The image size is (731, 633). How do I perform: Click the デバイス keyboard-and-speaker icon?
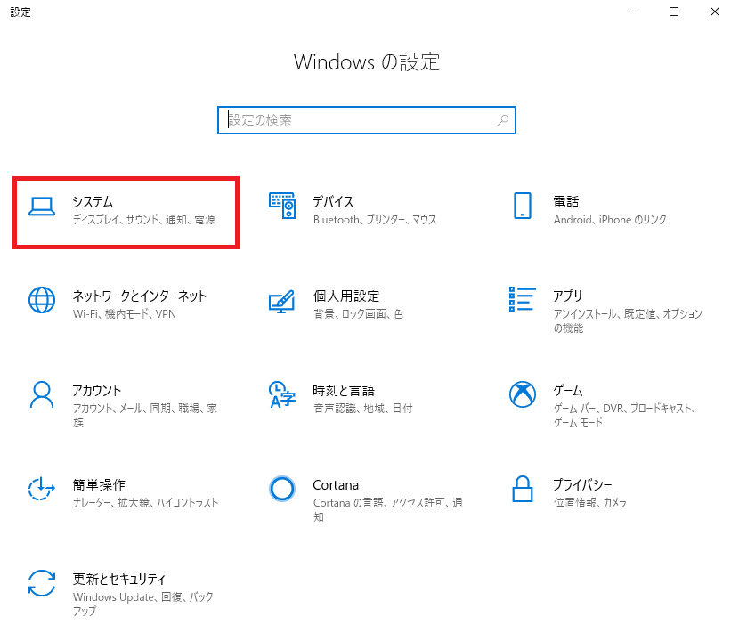[282, 206]
